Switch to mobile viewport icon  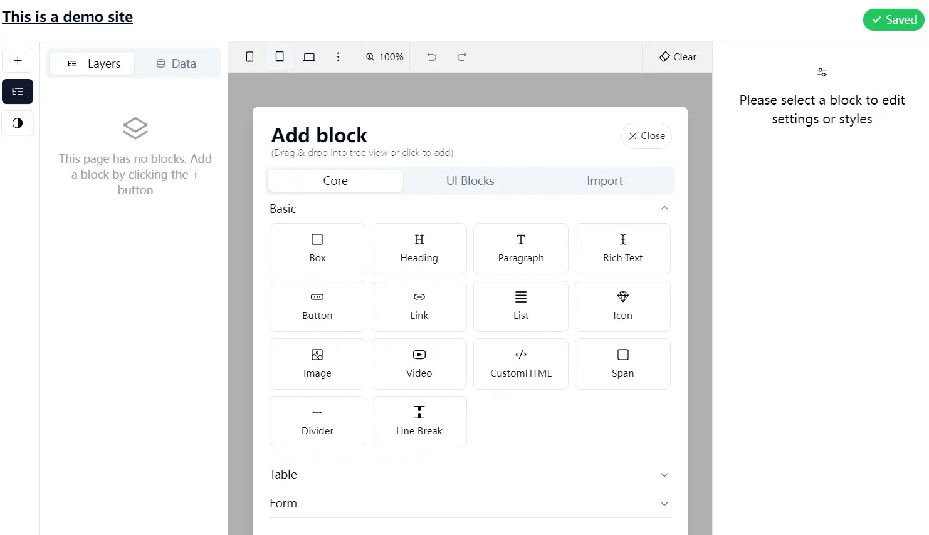pos(249,56)
